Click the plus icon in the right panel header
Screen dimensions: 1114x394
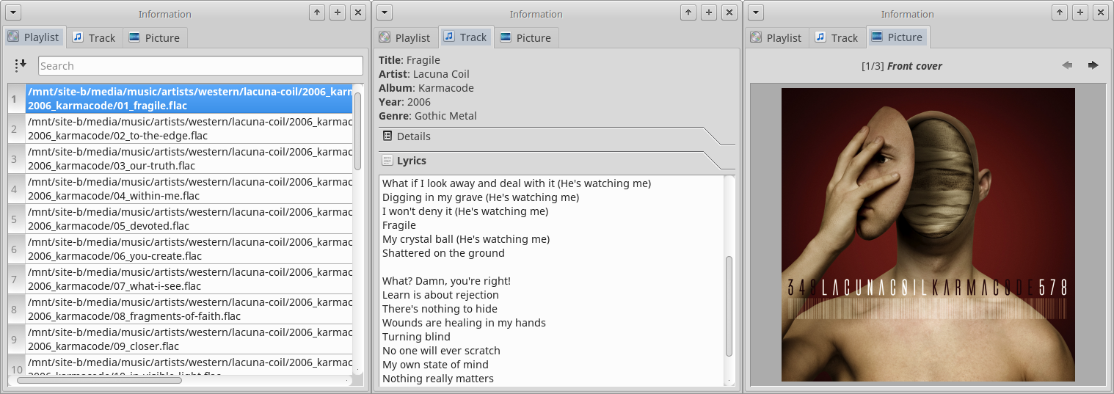[1080, 12]
